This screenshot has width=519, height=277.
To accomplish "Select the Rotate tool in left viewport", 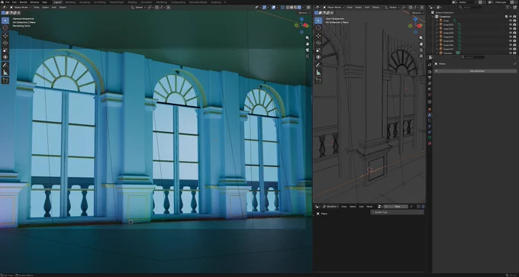I will tap(5, 43).
